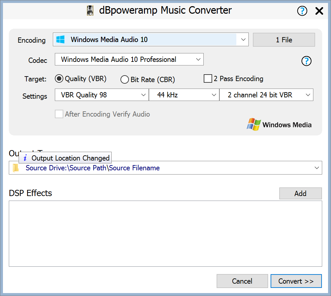The width and height of the screenshot is (331, 296).
Task: Click the dBpoweramp app icon in title bar
Action: 90,10
